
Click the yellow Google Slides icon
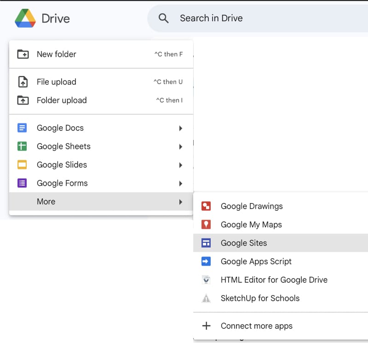coord(22,165)
